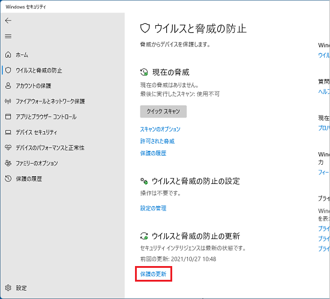Click 保護の更新 link
This screenshot has width=330, height=299.
[153, 274]
